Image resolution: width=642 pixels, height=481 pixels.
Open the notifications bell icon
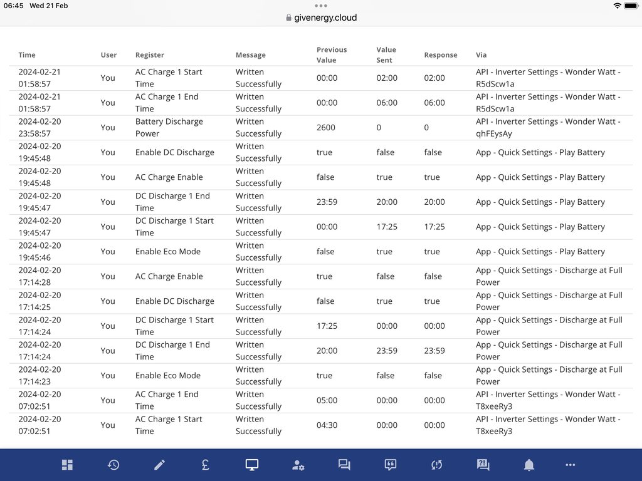(529, 465)
